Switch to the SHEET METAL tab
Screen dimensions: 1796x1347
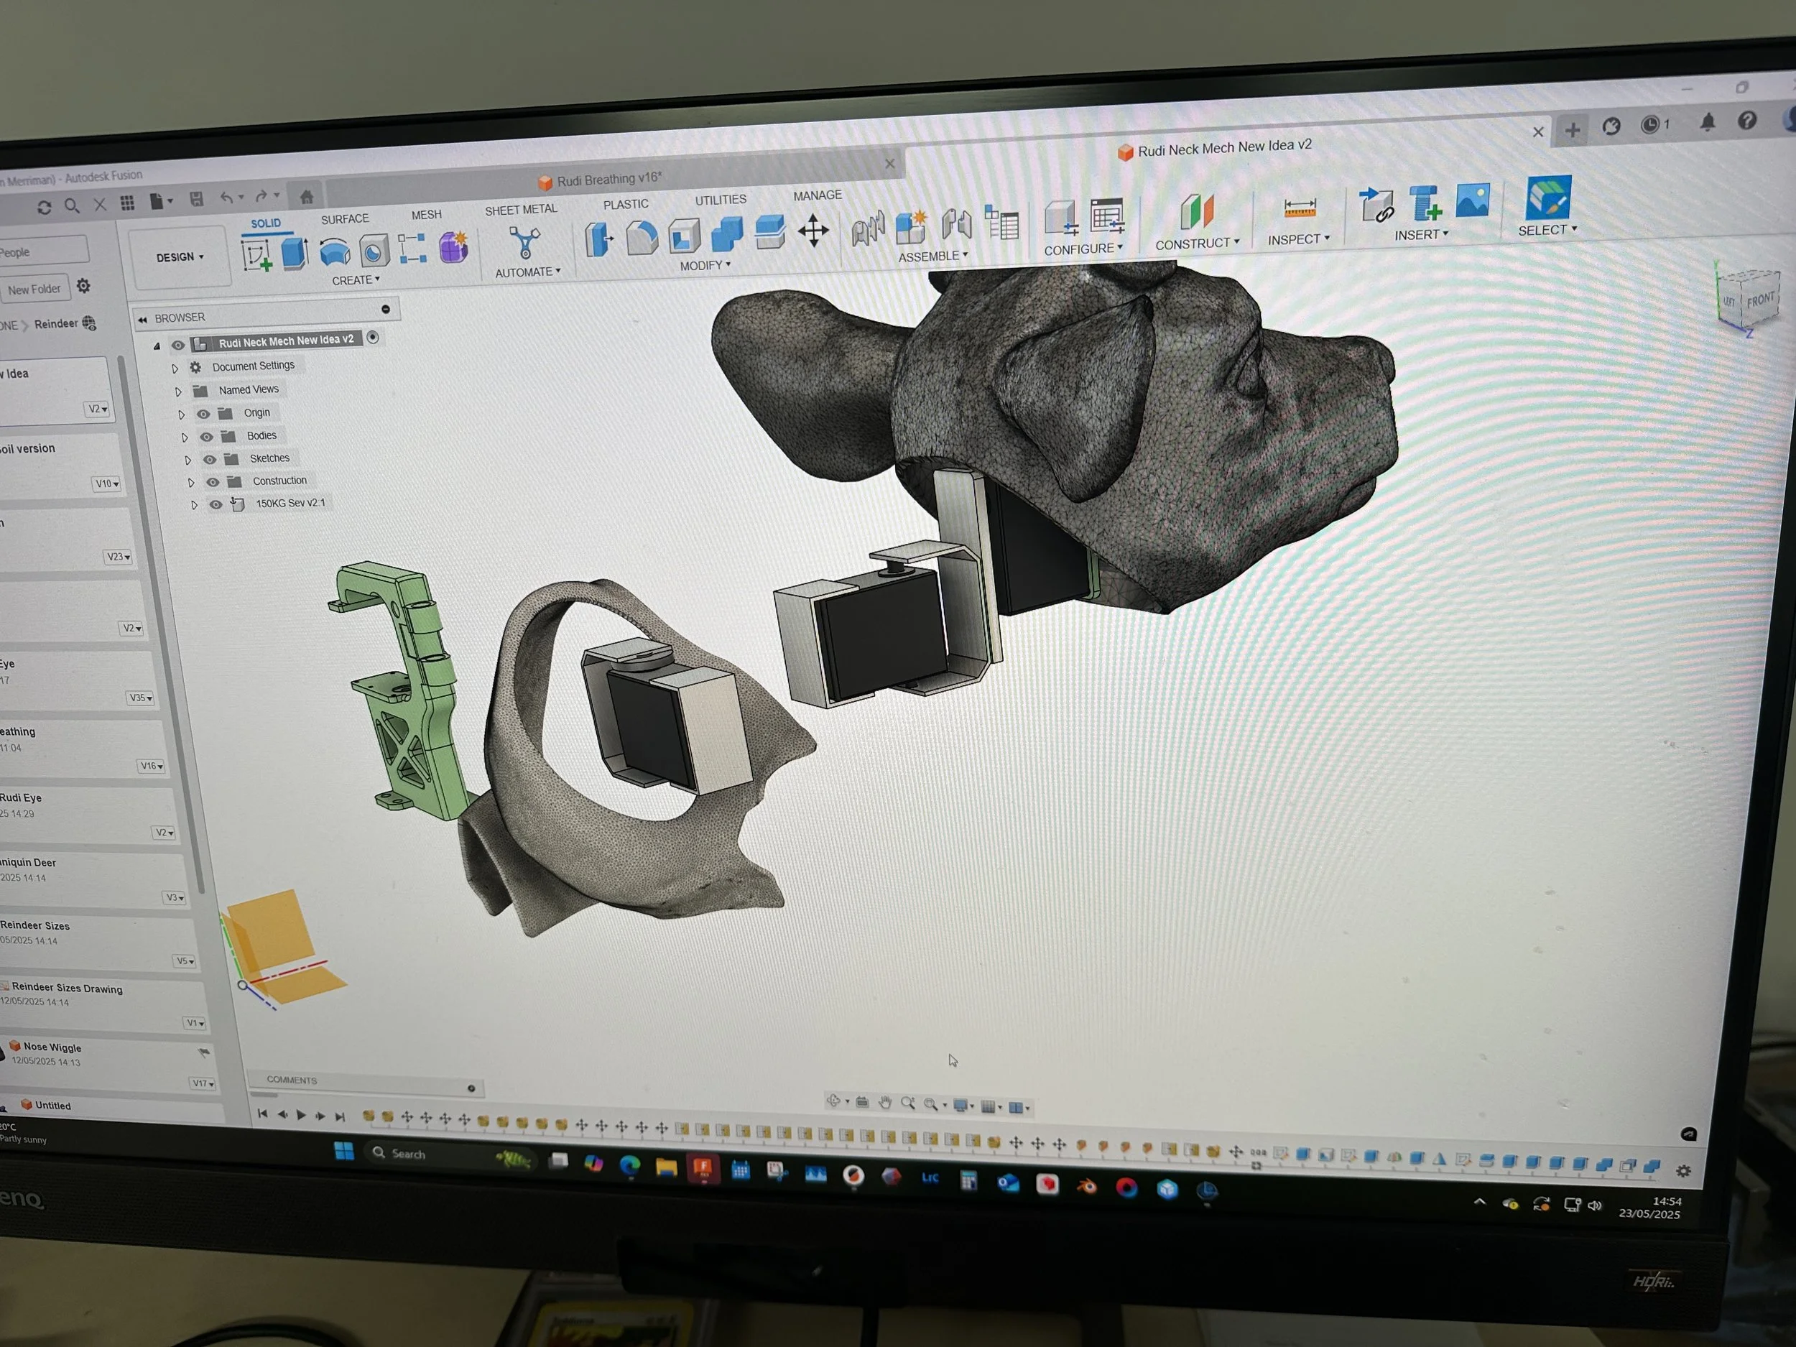coord(522,210)
